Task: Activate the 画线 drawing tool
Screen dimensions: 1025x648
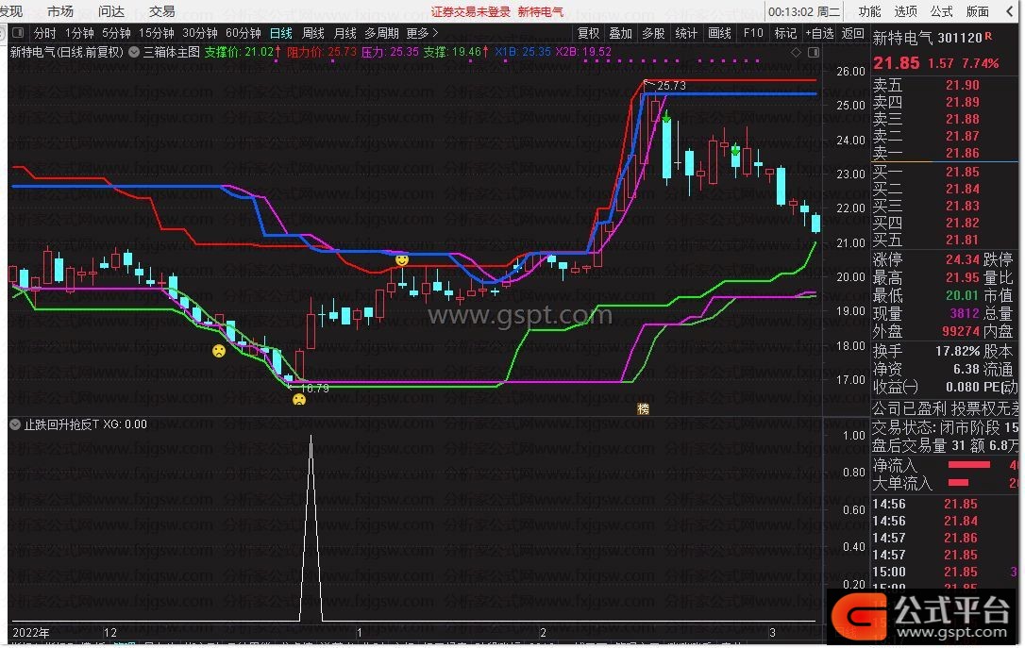Action: pos(720,33)
